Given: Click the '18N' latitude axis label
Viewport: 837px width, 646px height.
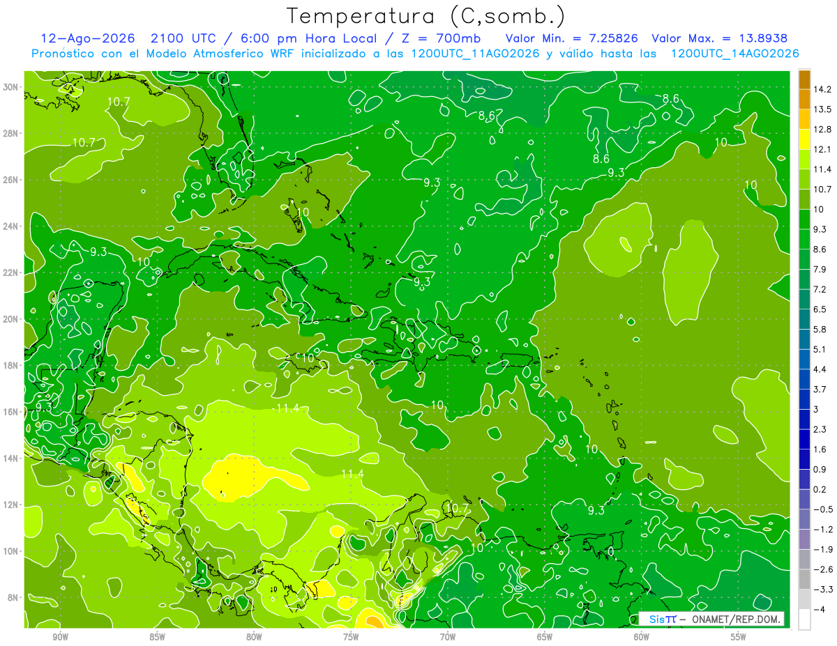Looking at the screenshot, I should 12,364.
